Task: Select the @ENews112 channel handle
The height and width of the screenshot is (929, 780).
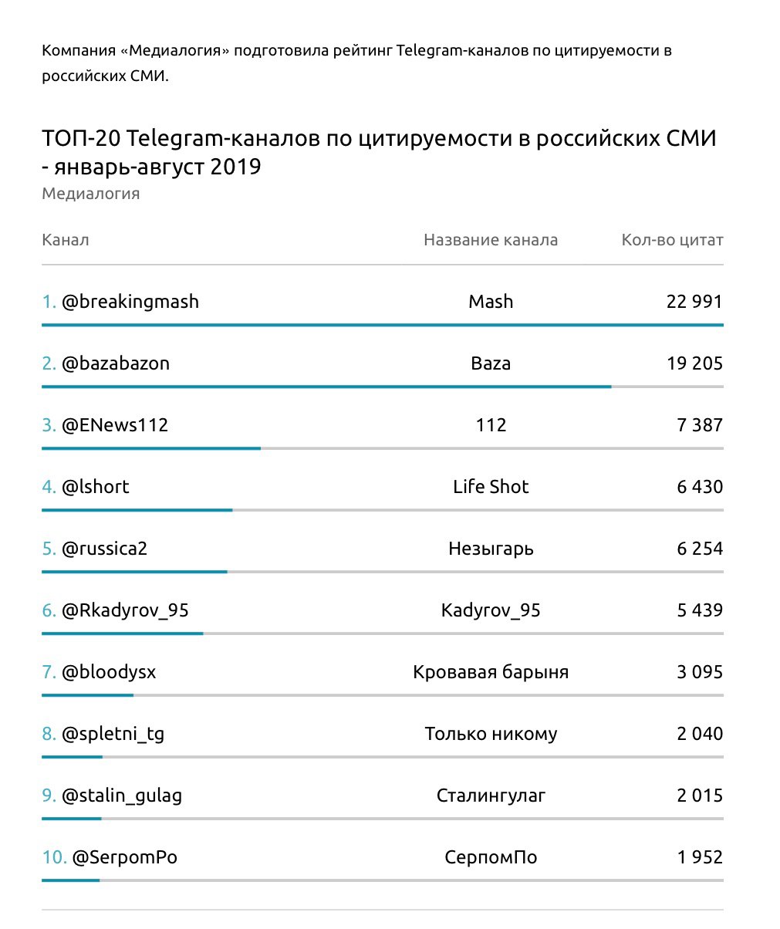Action: click(114, 425)
